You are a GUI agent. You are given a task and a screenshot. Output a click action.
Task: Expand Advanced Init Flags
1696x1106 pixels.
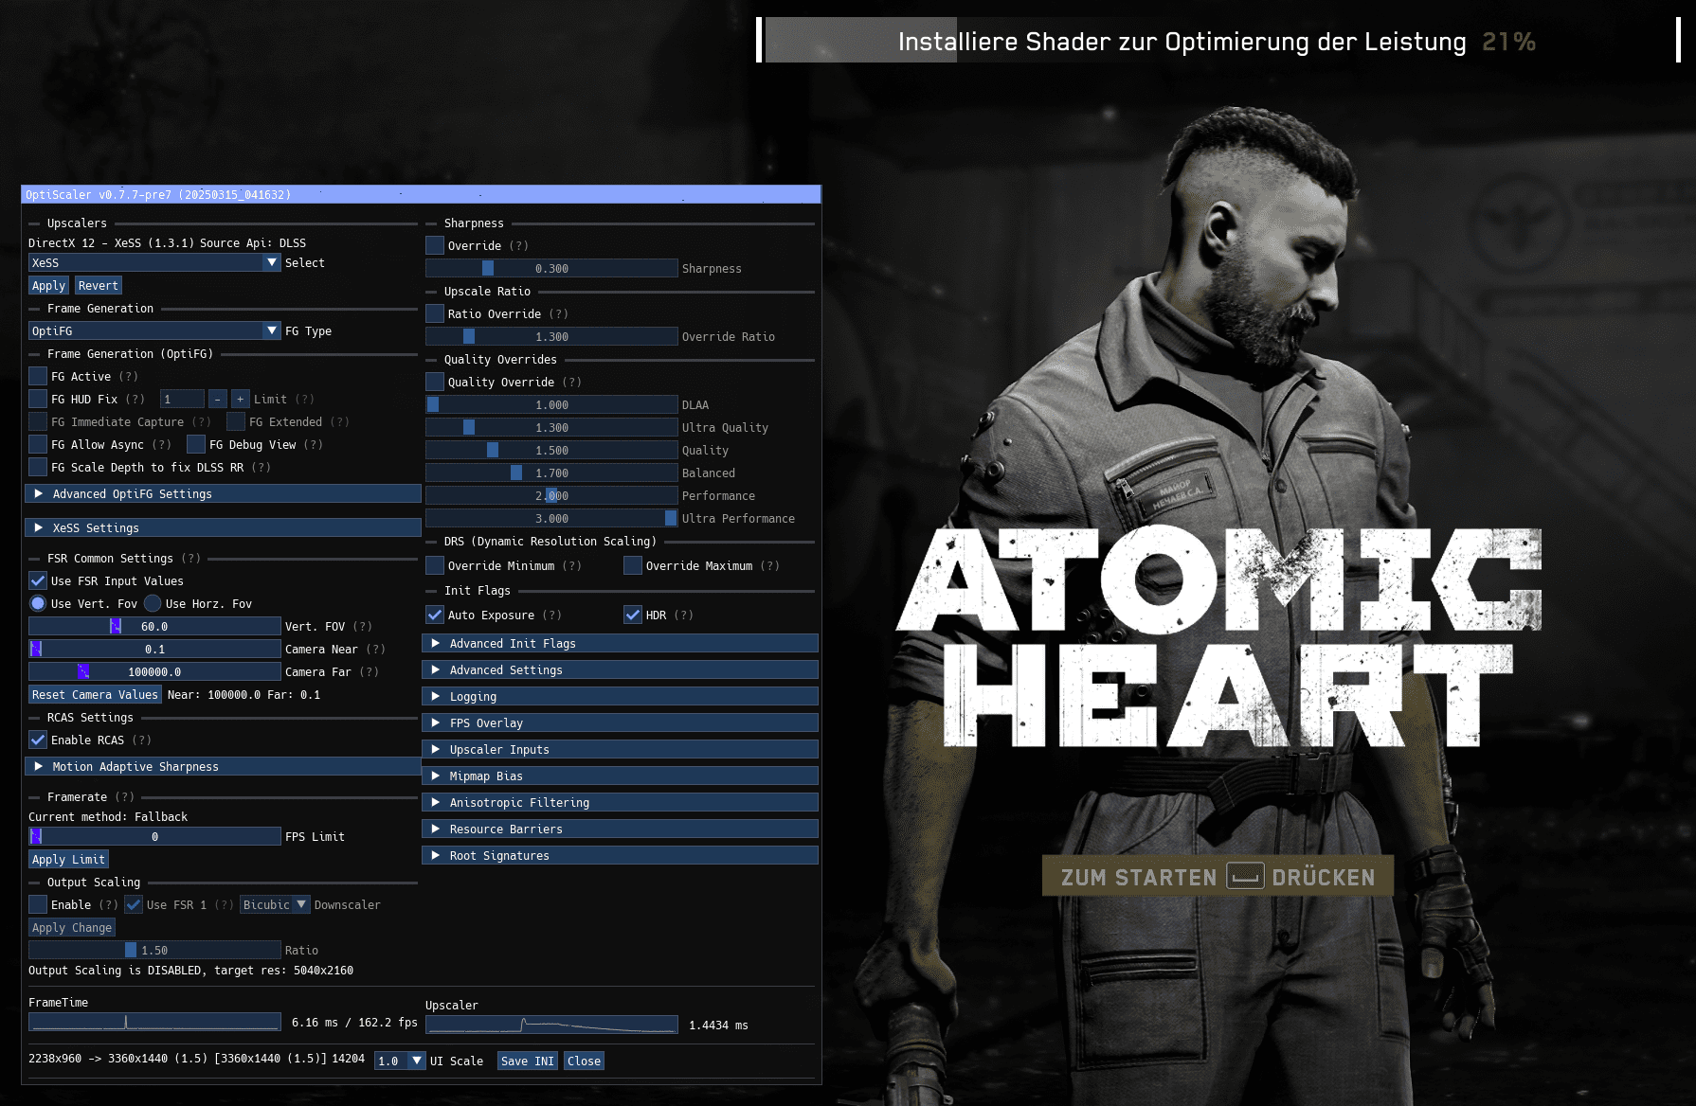(620, 644)
